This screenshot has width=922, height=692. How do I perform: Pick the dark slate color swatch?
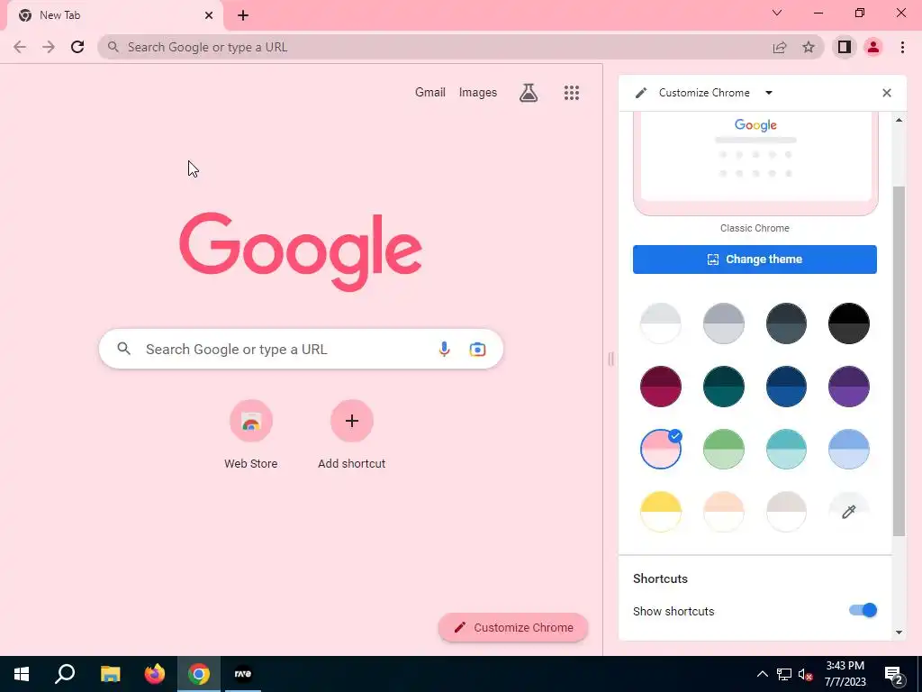[x=786, y=323]
